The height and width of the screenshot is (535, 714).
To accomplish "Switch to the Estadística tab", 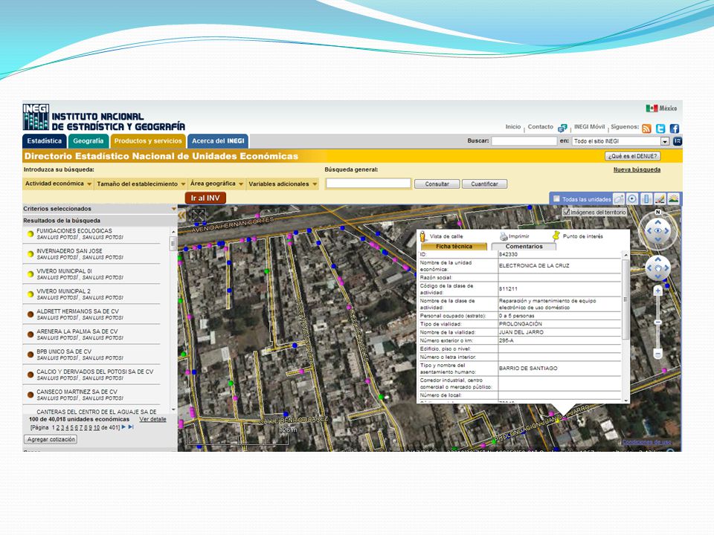I will (45, 141).
